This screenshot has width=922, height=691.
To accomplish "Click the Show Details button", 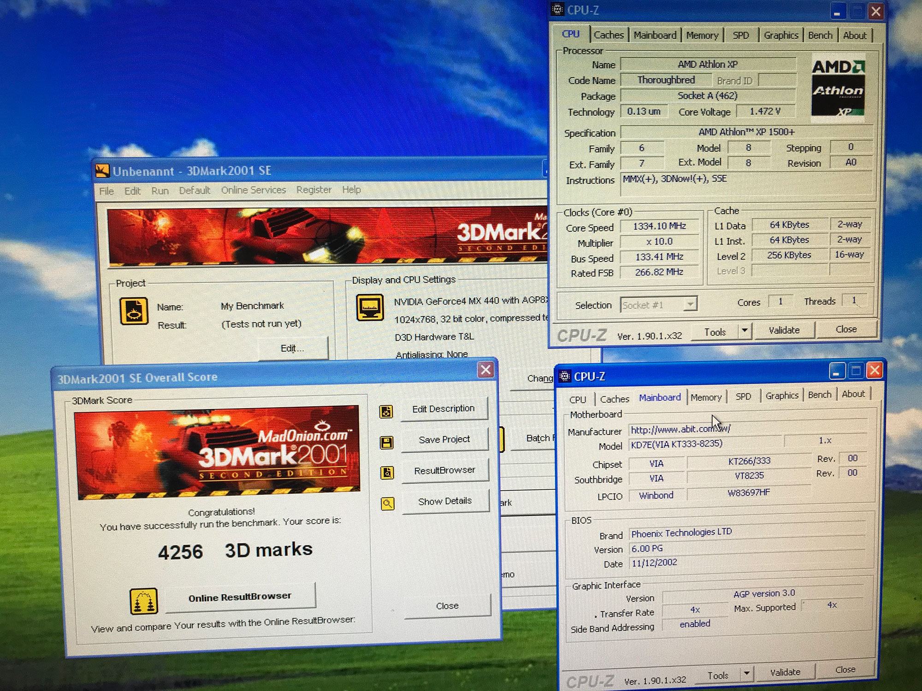I will (445, 501).
